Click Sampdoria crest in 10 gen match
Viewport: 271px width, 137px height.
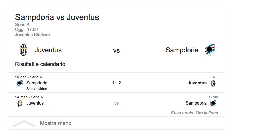coord(20,83)
